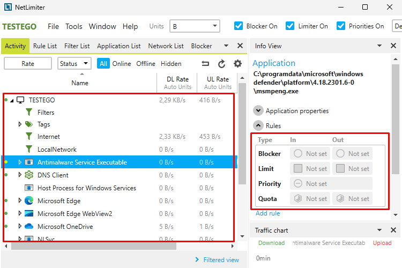Close the Traffic chart panel
The height and width of the screenshot is (268, 402).
pos(393,230)
